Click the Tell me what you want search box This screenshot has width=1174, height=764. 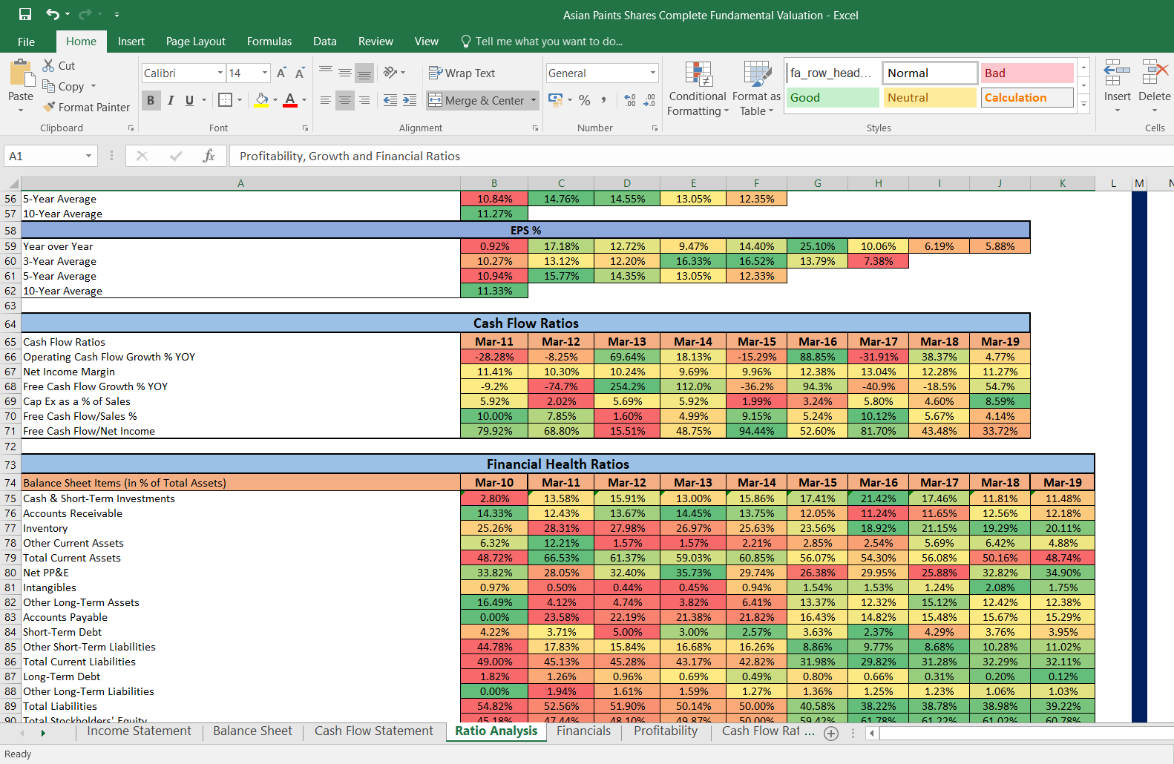coord(542,42)
